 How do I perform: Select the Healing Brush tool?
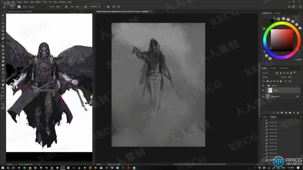click(3, 38)
